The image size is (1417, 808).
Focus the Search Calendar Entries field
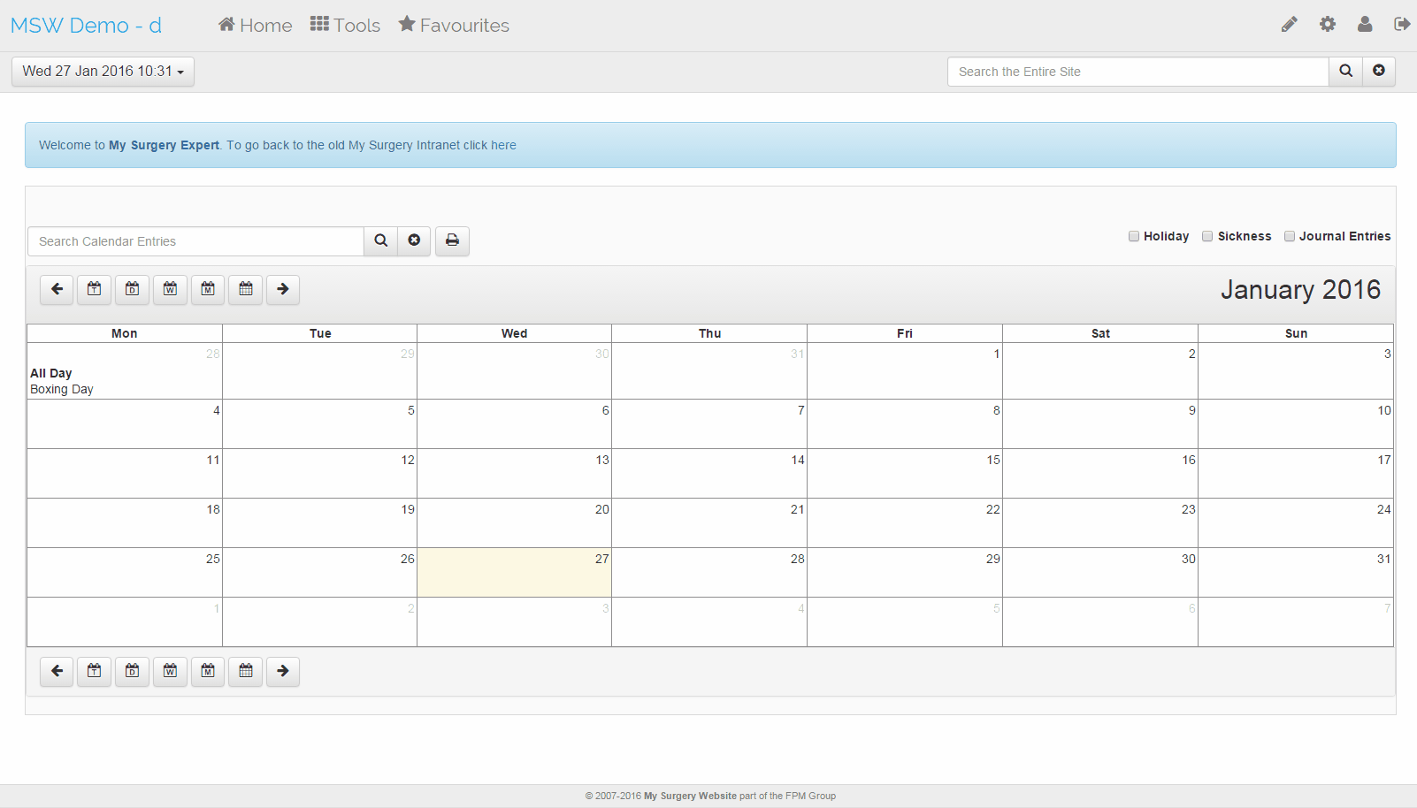(x=195, y=241)
